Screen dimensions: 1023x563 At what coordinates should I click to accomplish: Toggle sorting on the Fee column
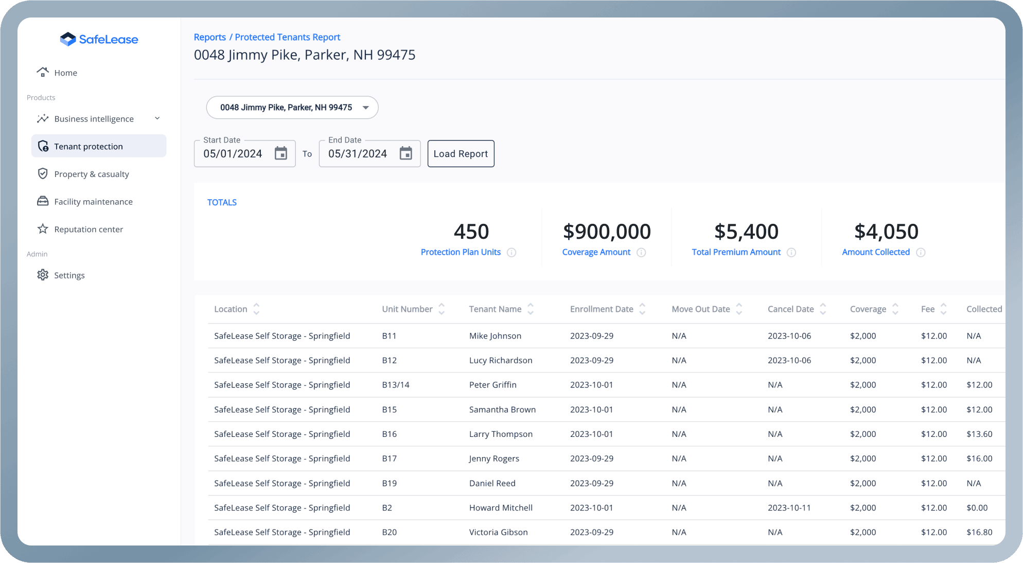[944, 309]
